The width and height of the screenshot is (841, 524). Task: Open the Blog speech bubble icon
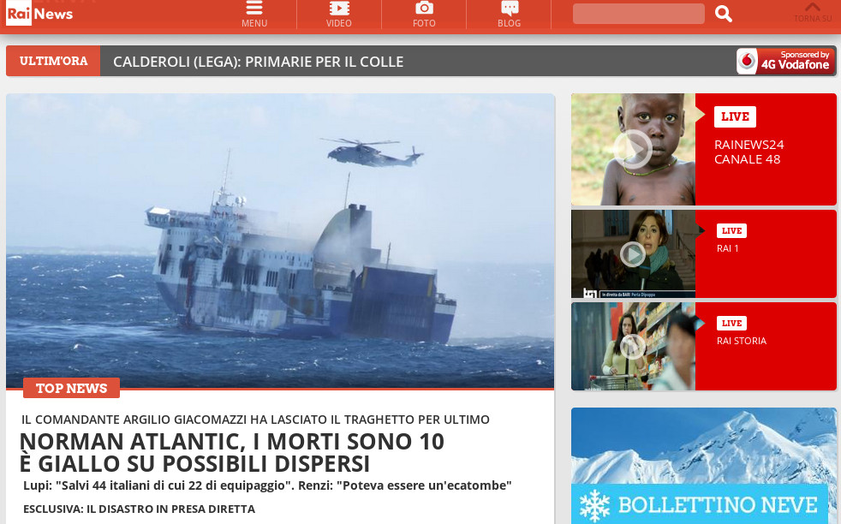[x=509, y=9]
